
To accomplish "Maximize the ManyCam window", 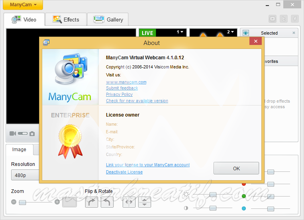I will (278, 5).
